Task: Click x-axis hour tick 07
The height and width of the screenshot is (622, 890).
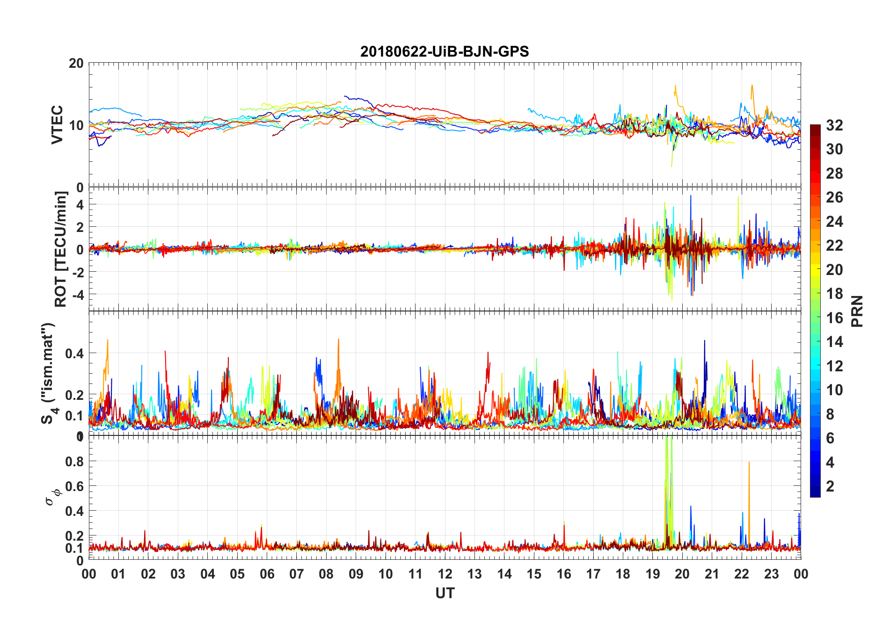Action: 297,574
